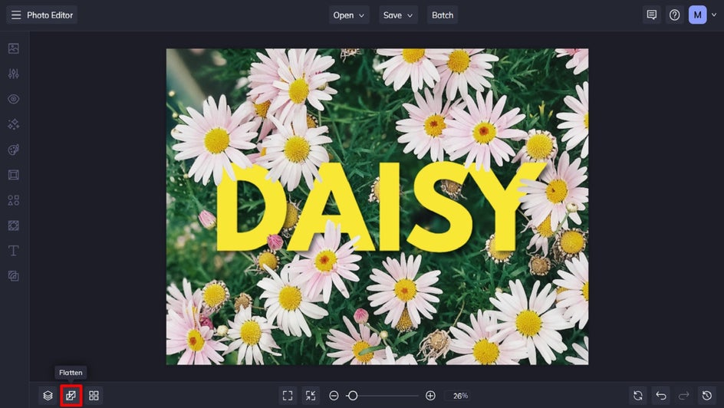Expand the Open dropdown menu

point(349,15)
